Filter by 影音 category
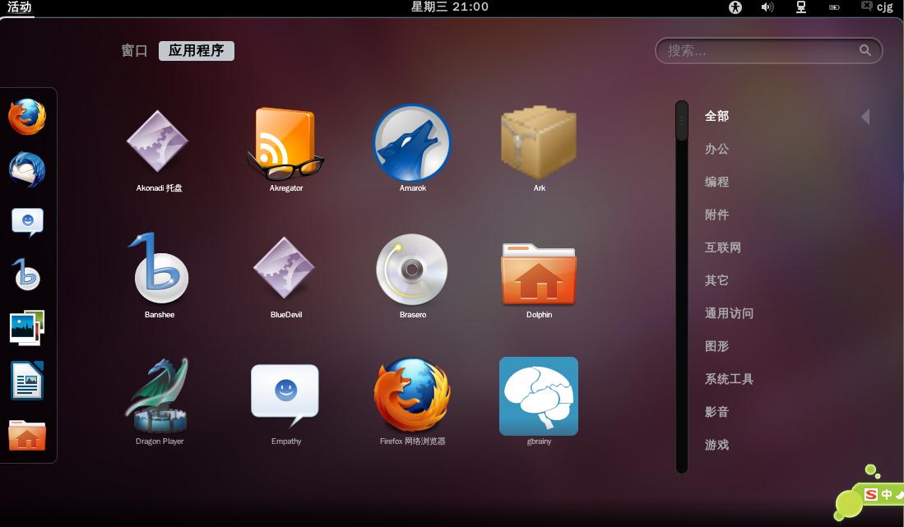The height and width of the screenshot is (527, 904). [x=716, y=412]
